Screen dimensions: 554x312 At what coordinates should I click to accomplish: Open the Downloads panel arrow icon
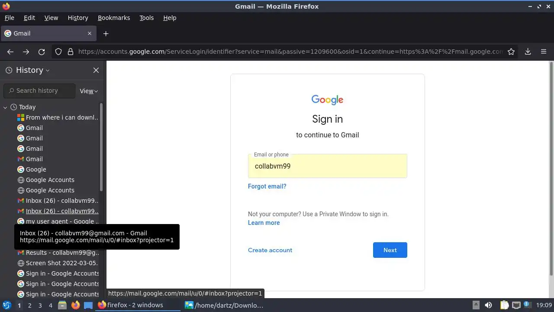[x=528, y=52]
